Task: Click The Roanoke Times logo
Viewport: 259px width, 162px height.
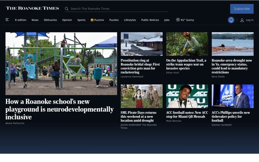Action: (32, 8)
